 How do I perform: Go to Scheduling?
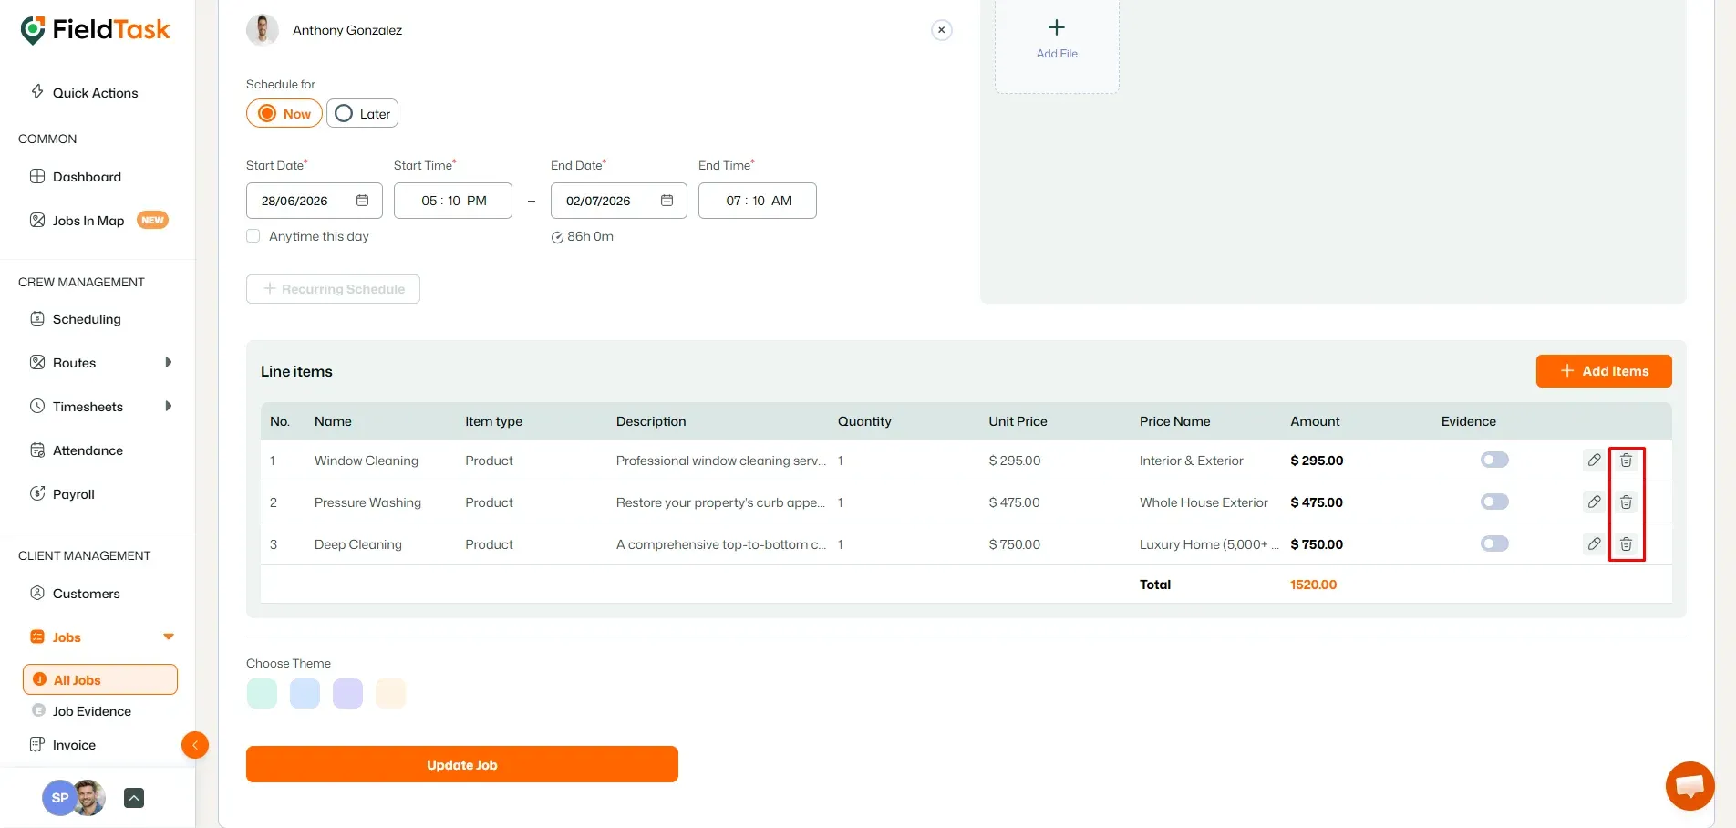pyautogui.click(x=87, y=319)
